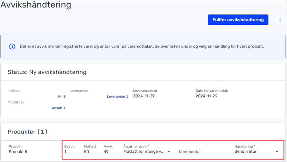Click the Bestilt value 1

(x=65, y=152)
